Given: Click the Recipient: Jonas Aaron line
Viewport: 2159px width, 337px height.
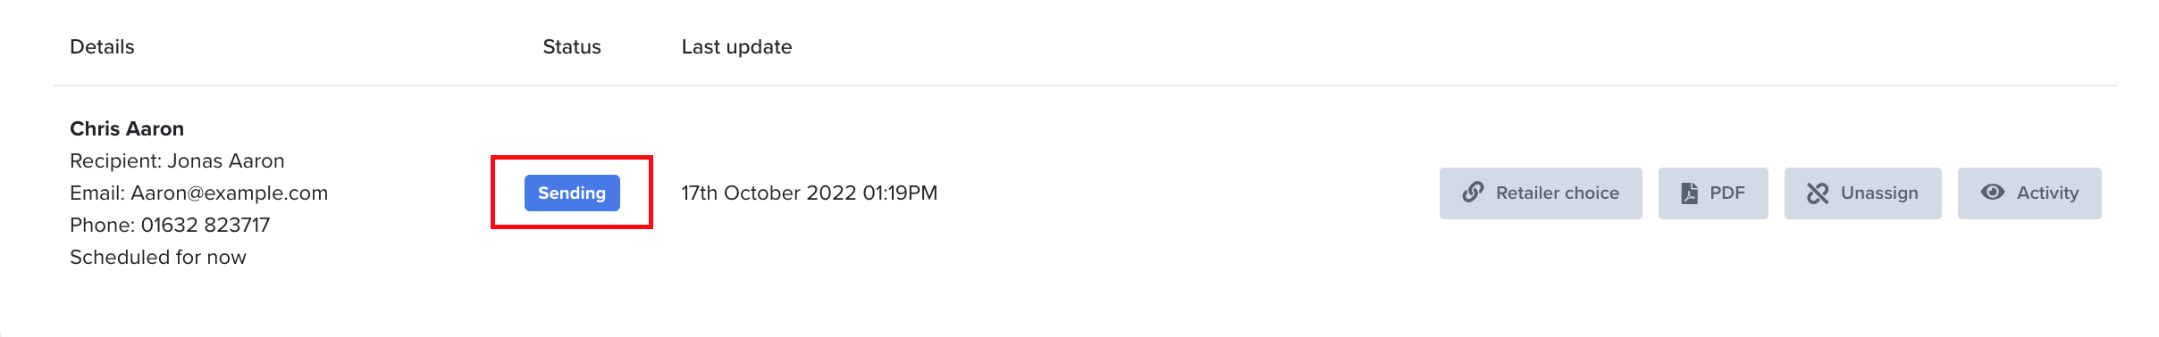Looking at the screenshot, I should coord(177,161).
